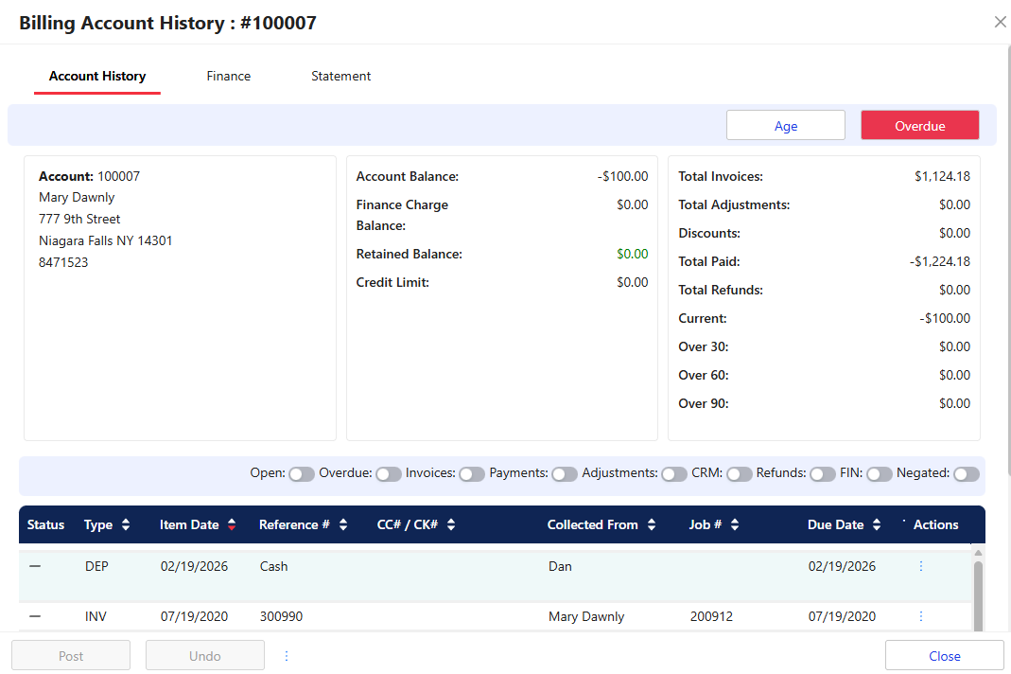Click the Age button
The width and height of the screenshot is (1011, 674).
785,126
